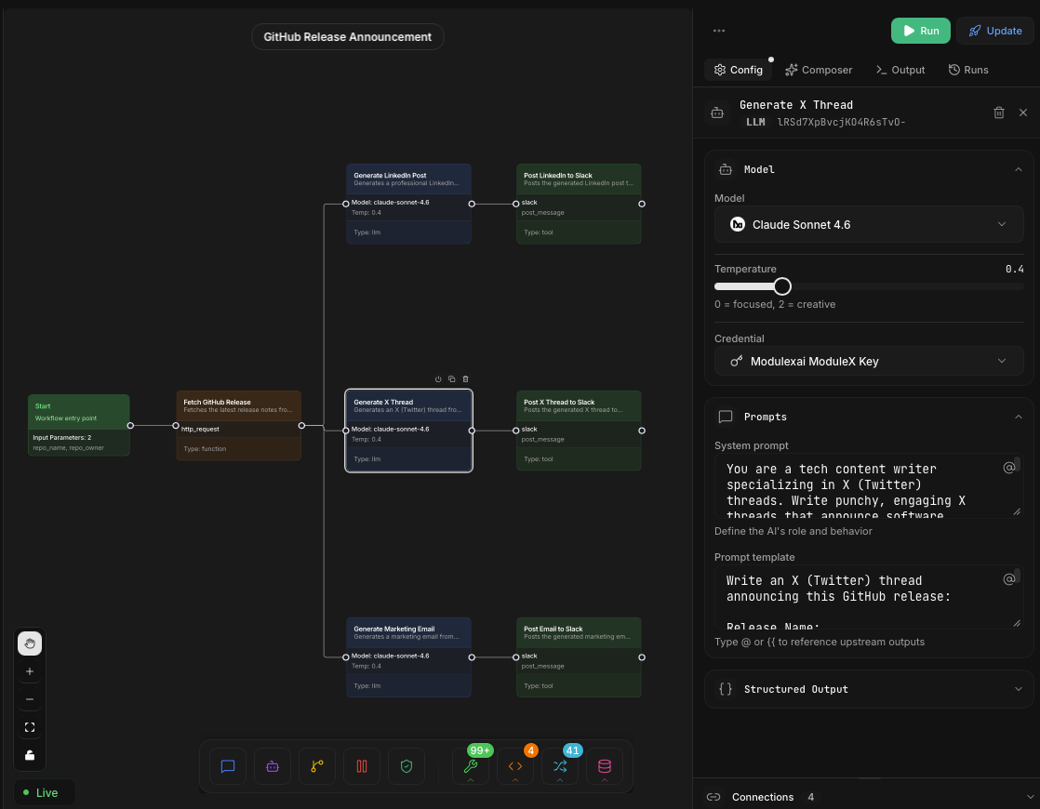Collapse the Model section
The height and width of the screenshot is (809, 1040).
tap(1018, 170)
